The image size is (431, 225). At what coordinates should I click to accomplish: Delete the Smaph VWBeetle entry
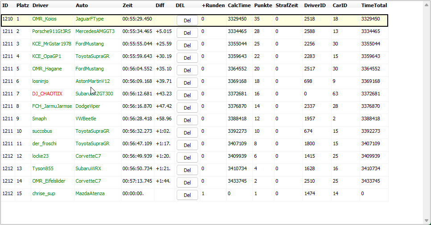click(187, 120)
